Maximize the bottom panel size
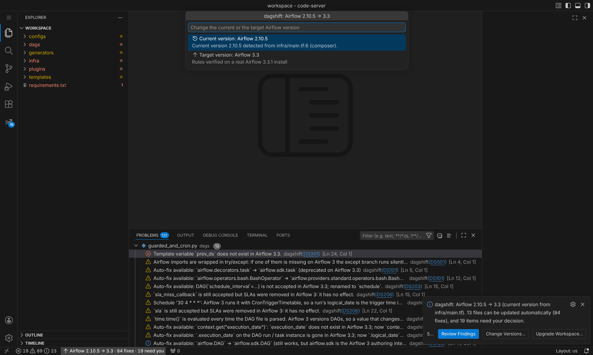Viewport: 593px width, 355px height. coord(464,235)
